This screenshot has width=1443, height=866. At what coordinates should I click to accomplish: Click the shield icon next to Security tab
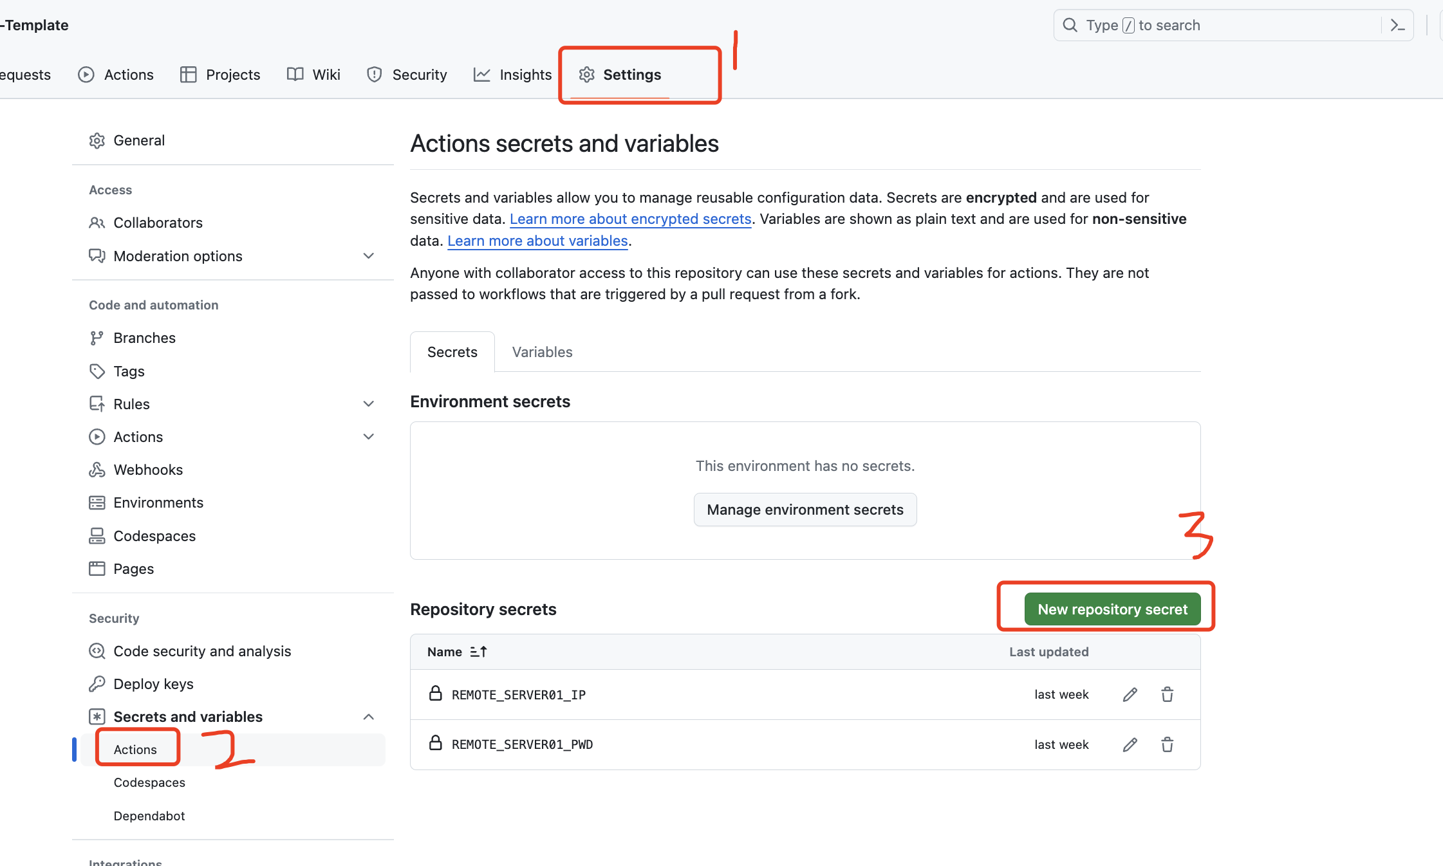tap(374, 74)
